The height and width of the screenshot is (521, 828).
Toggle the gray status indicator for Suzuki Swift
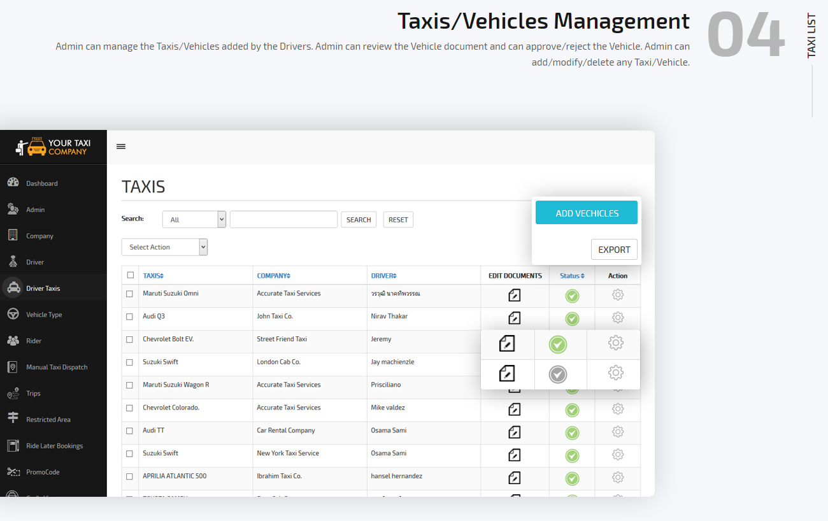[x=558, y=375]
